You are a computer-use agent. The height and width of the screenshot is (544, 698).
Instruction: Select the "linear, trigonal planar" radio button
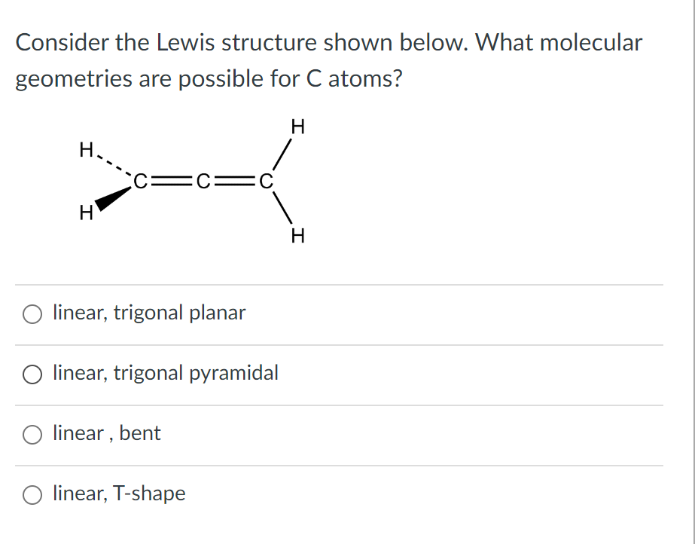tap(32, 313)
